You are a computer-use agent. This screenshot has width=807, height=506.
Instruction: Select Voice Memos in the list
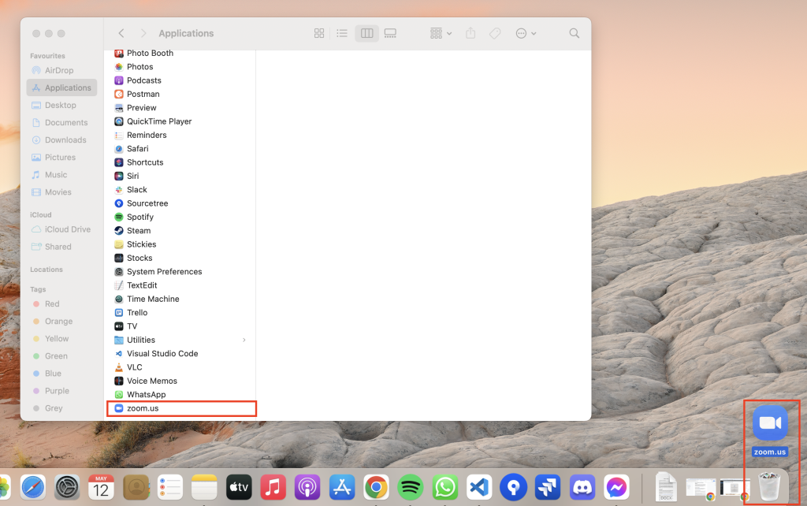tap(181, 381)
